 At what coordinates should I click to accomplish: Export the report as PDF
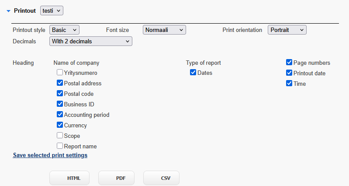117,178
